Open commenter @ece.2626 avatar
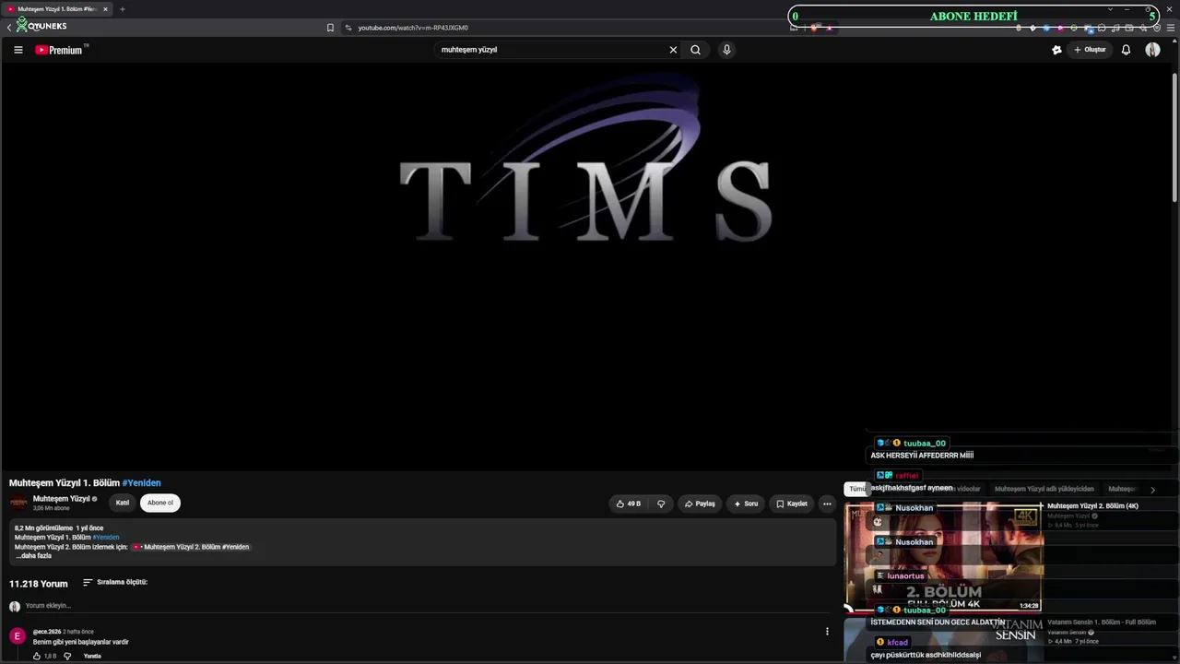Image resolution: width=1180 pixels, height=664 pixels. (18, 636)
